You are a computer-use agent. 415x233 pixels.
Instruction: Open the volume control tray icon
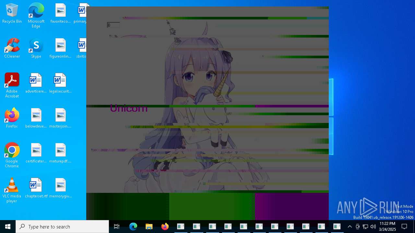pos(373,227)
